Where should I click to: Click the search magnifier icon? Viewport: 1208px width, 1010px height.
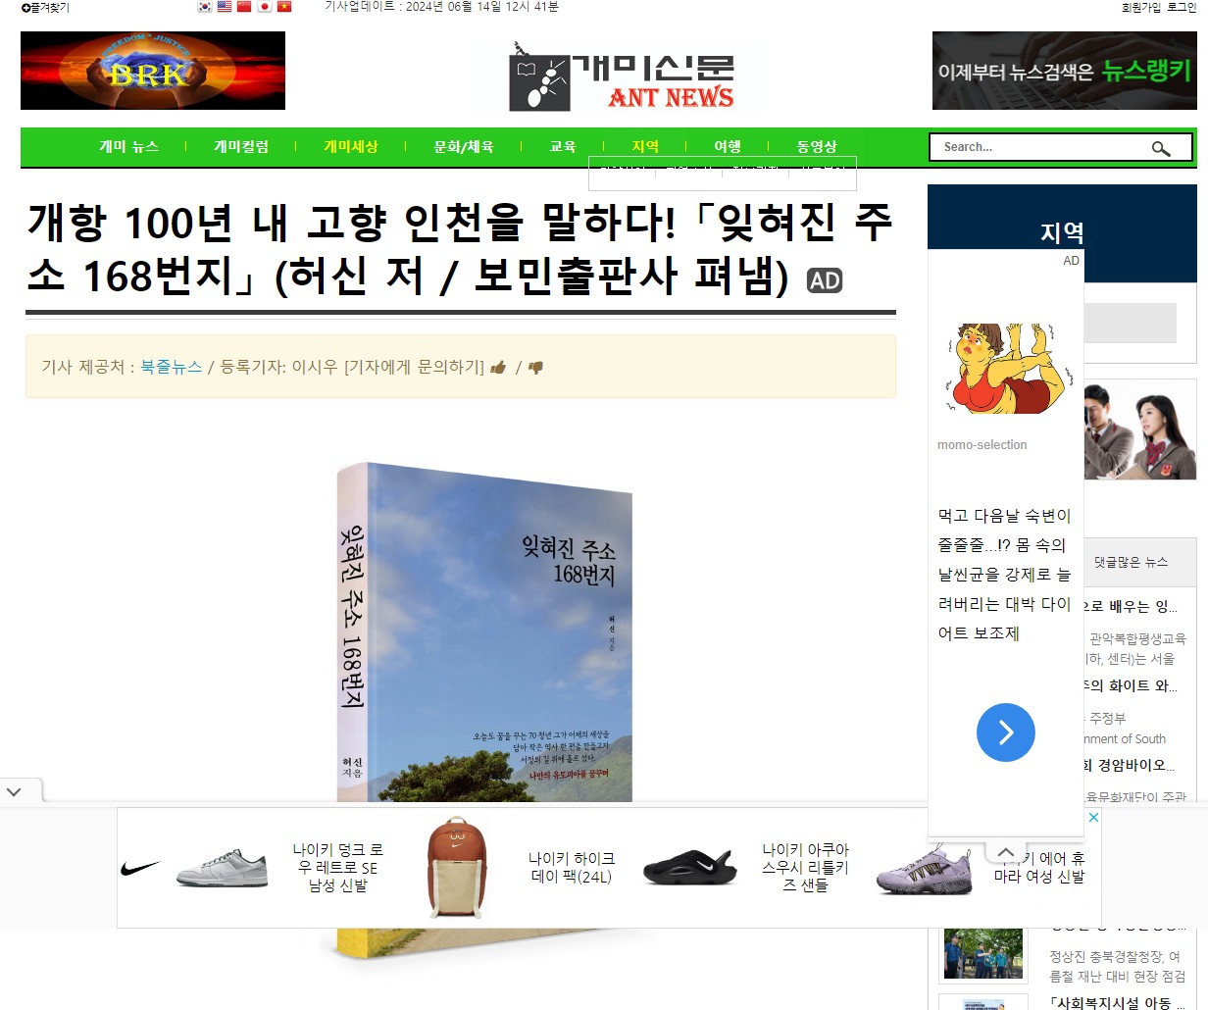(1161, 148)
